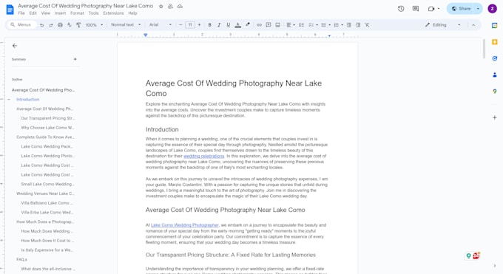503x274 pixels.
Task: Move document using folder icon
Action: coord(170,6)
